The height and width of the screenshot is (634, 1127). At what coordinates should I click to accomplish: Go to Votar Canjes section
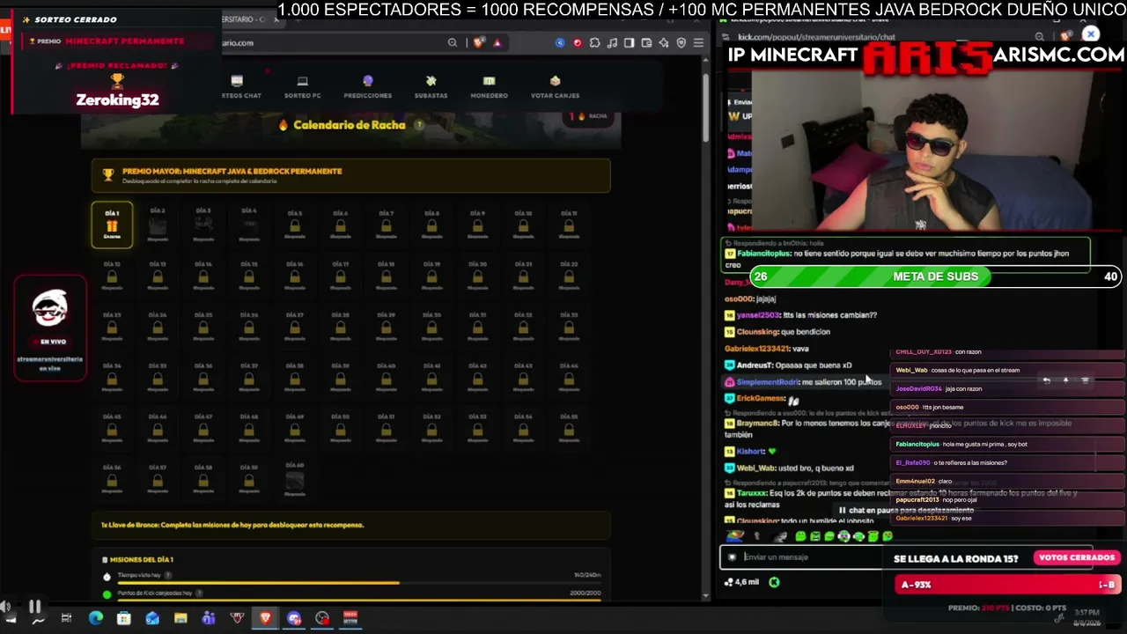tap(555, 87)
